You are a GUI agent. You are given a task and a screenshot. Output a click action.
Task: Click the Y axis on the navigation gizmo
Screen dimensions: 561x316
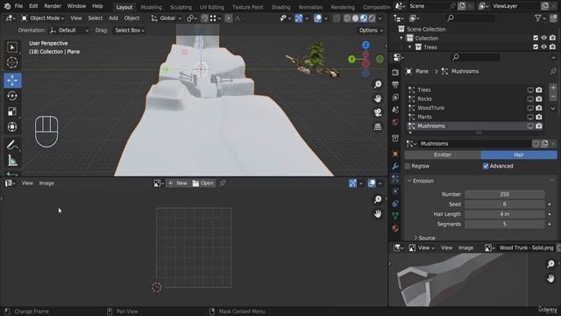[x=352, y=59]
